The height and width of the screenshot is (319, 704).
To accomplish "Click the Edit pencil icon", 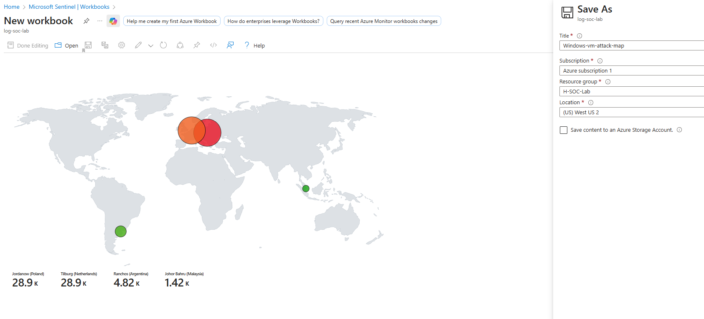I will (138, 45).
